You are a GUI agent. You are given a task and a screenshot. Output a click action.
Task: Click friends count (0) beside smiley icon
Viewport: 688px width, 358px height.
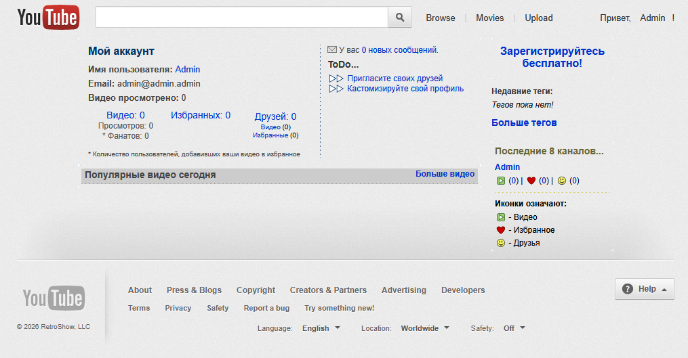click(x=574, y=181)
